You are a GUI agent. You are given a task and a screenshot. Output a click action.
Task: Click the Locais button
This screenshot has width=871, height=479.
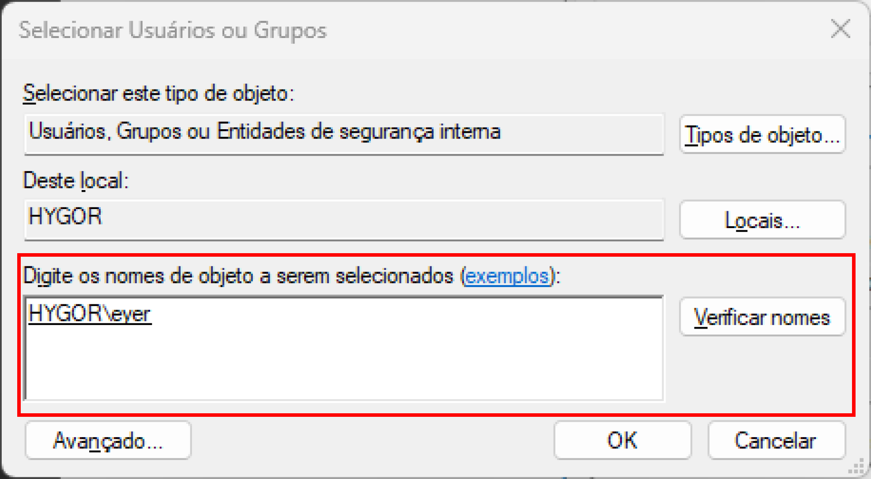[762, 220]
